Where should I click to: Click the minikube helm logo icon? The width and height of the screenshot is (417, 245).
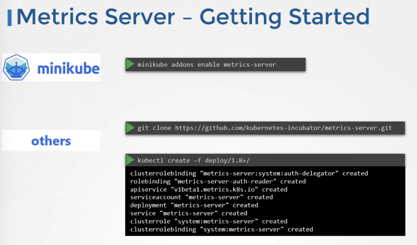coord(16,67)
